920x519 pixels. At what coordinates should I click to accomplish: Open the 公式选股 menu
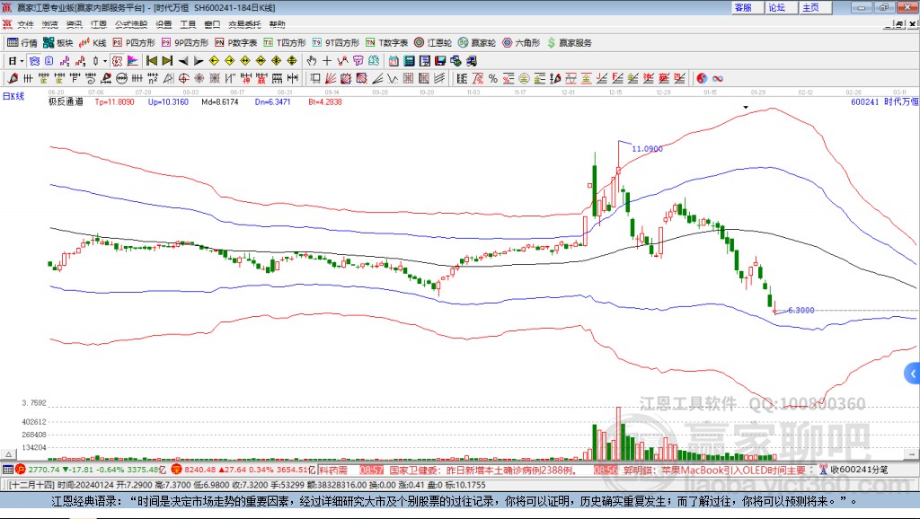coord(131,24)
